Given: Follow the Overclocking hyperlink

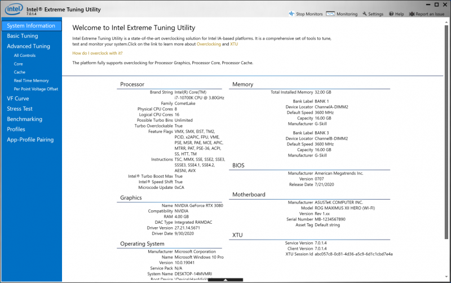Looking at the screenshot, I should point(209,44).
